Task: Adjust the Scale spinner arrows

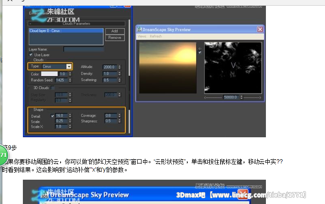Action: tap(70, 121)
